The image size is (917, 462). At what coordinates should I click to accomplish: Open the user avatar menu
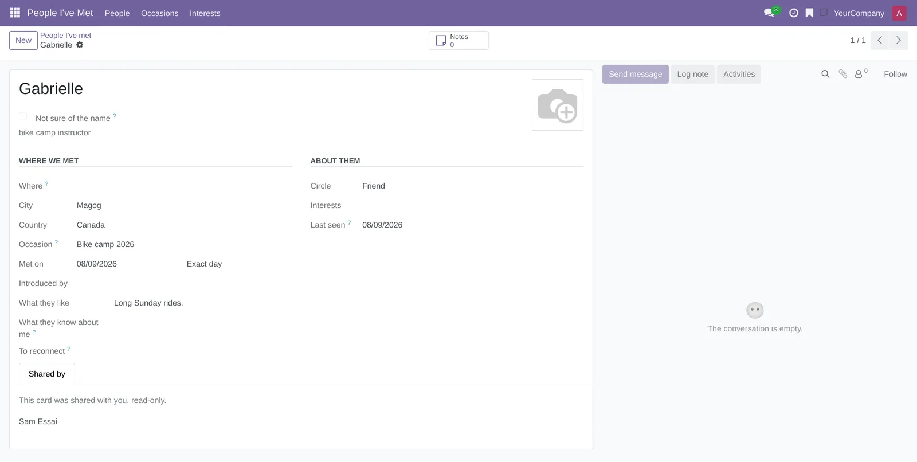click(899, 13)
